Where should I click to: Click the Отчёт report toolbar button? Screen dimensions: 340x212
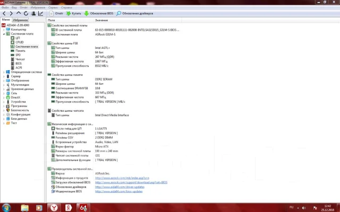click(x=56, y=13)
